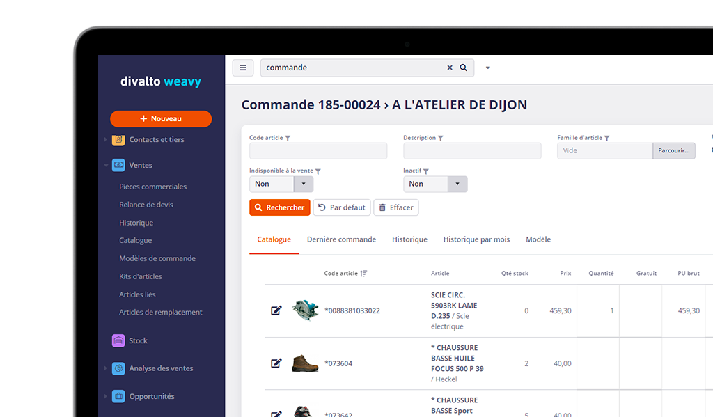Click the magnifier search icon
Viewport: 713px width, 417px height.
(x=463, y=68)
